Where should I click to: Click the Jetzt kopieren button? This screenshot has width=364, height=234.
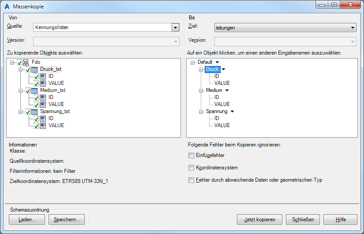[259, 219]
